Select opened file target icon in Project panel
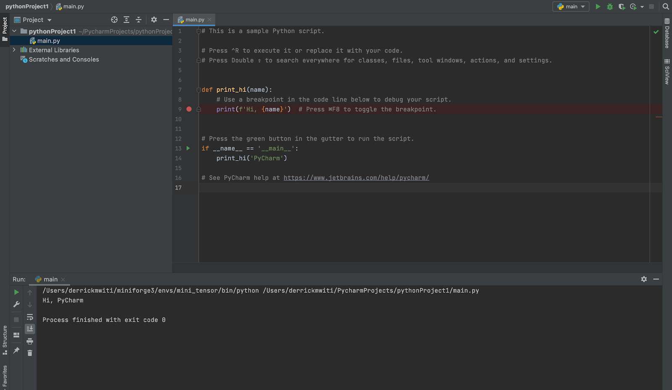Viewport: 672px width, 390px height. (x=114, y=20)
